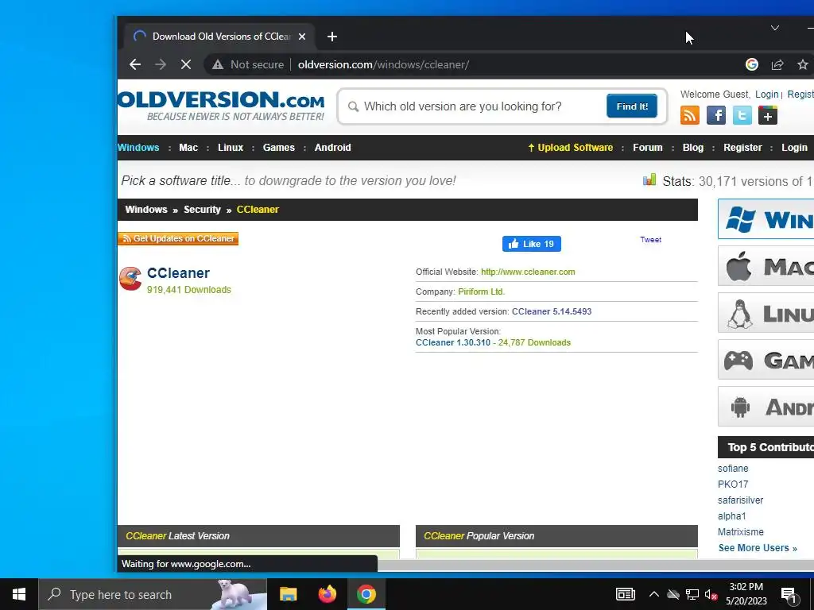Click the Windows platform banner
Screen dimensions: 814x610
point(766,219)
